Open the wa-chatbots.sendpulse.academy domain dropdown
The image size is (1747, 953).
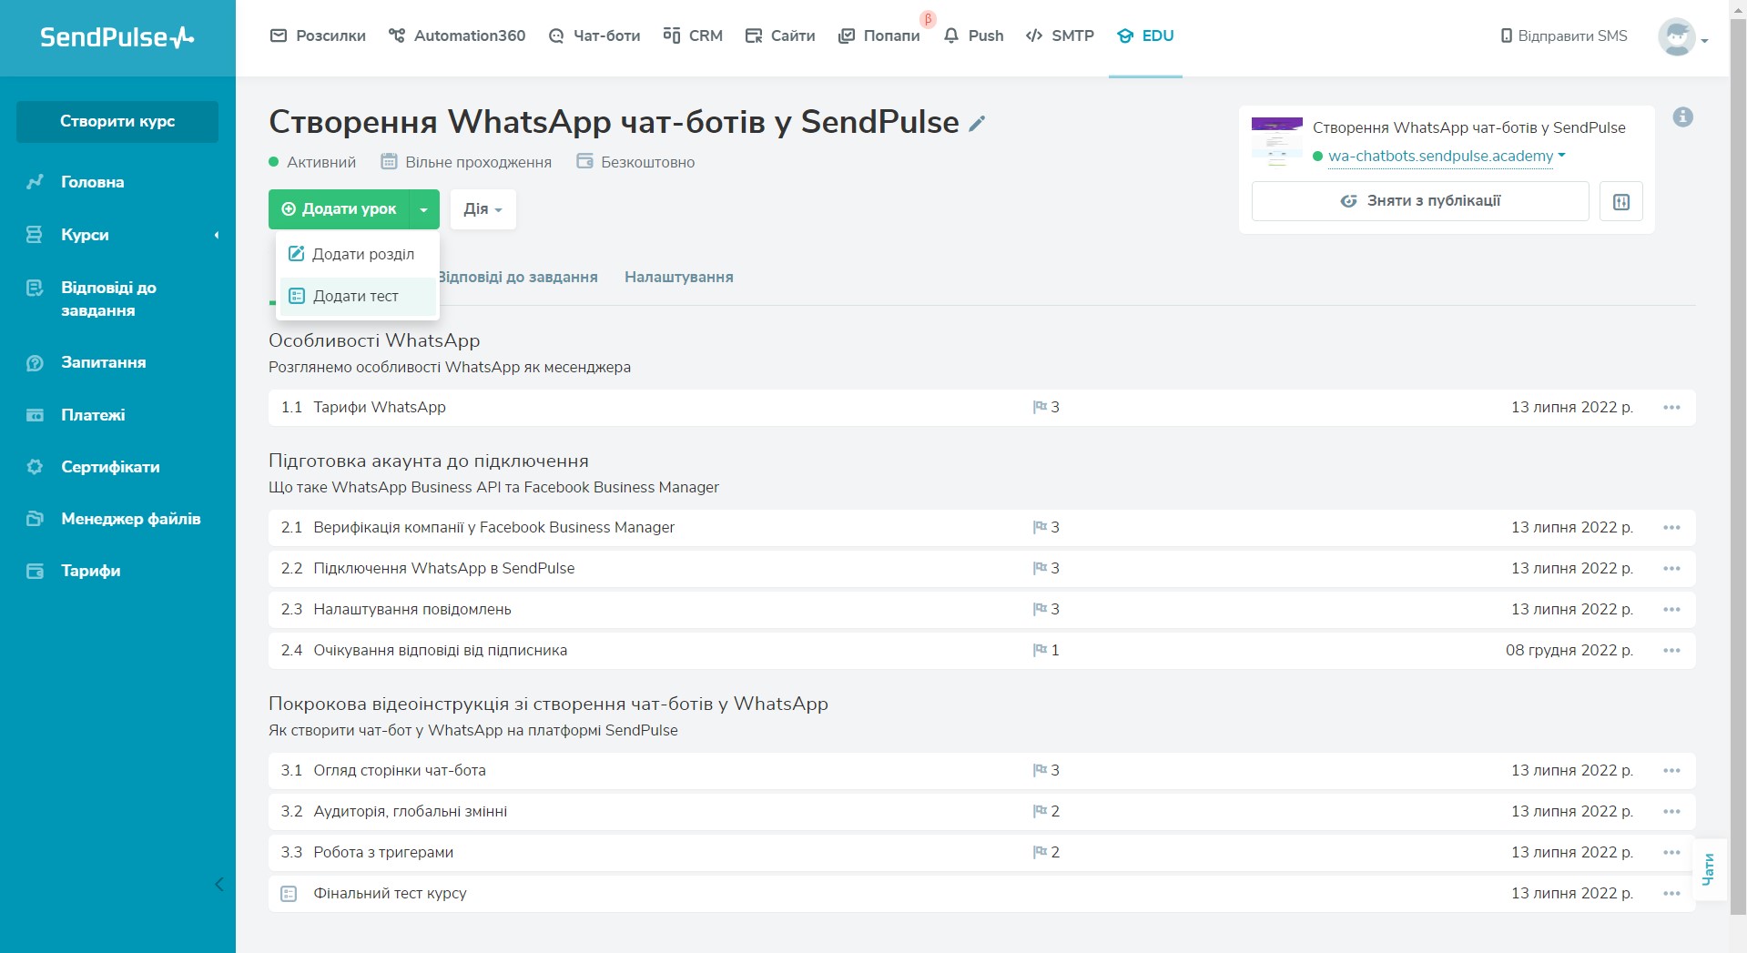pos(1561,156)
